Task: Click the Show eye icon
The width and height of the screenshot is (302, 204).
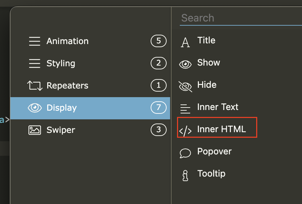Action: [x=185, y=64]
